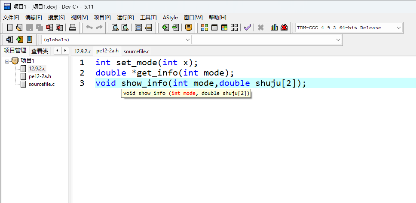Click the Insert snippet icon on second toolbar
416x203 pixels.
(x=9, y=40)
